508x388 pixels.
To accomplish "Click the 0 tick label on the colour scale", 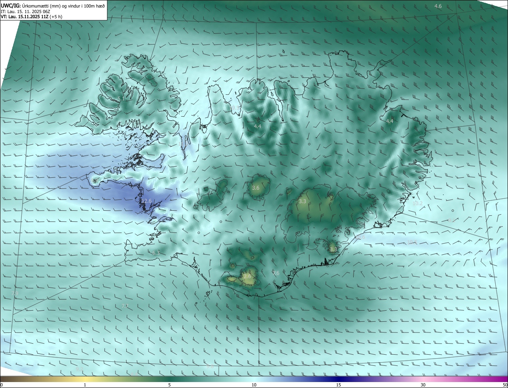I will (x=2, y=385).
